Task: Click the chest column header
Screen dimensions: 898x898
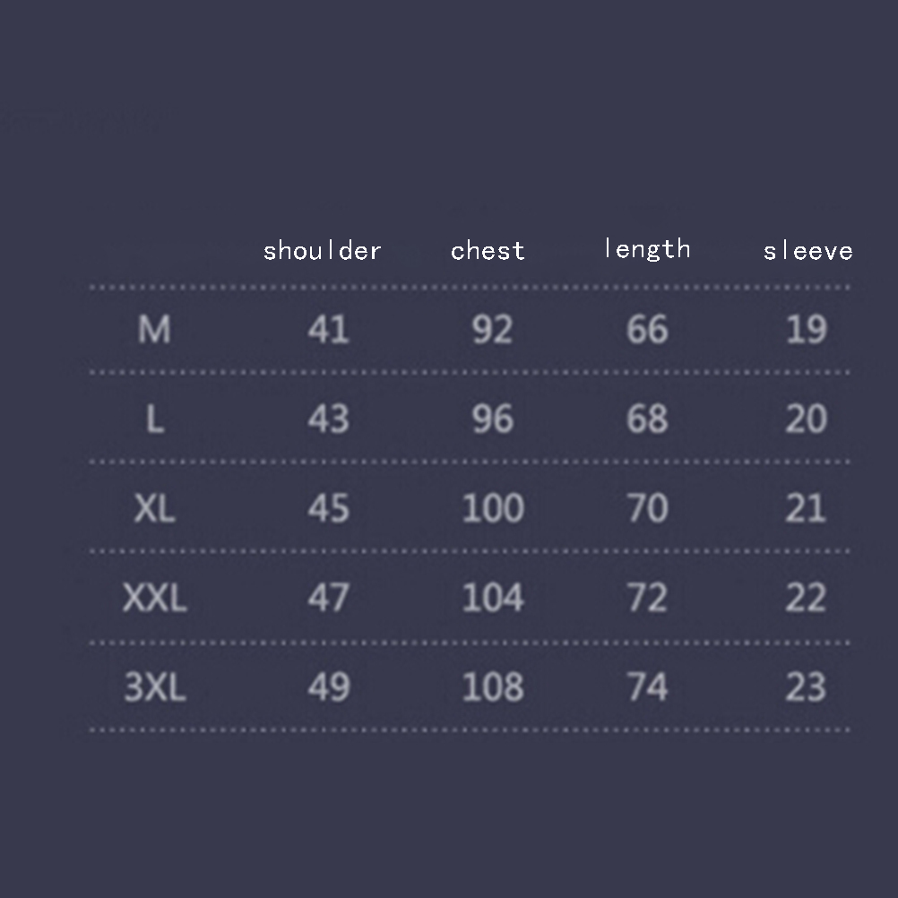Action: pyautogui.click(x=488, y=251)
